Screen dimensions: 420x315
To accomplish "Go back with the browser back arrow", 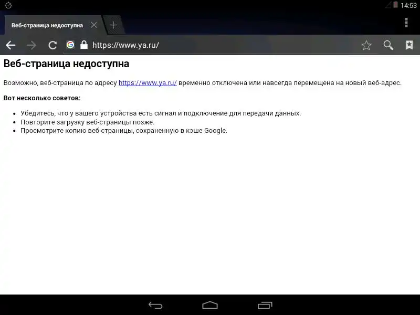I will click(x=10, y=45).
